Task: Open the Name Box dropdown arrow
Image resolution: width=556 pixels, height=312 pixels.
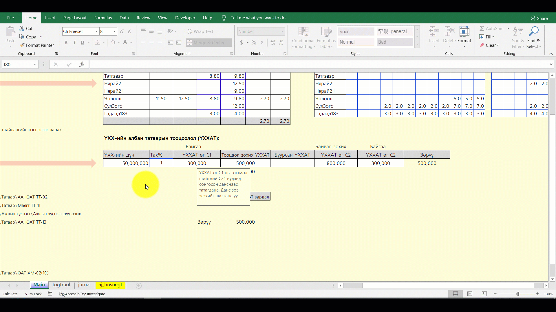Action: (x=35, y=64)
